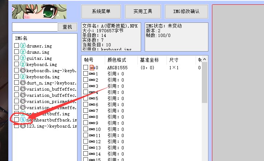Click the 颜色格式 column header

click(117, 59)
